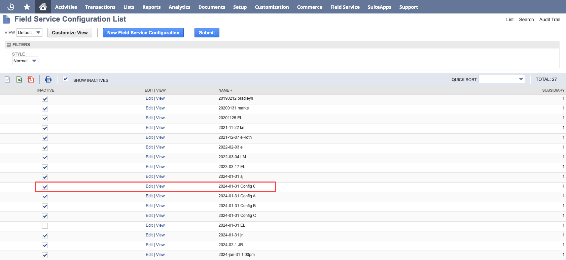Print the list with printer icon
Image resolution: width=566 pixels, height=260 pixels.
click(x=48, y=79)
